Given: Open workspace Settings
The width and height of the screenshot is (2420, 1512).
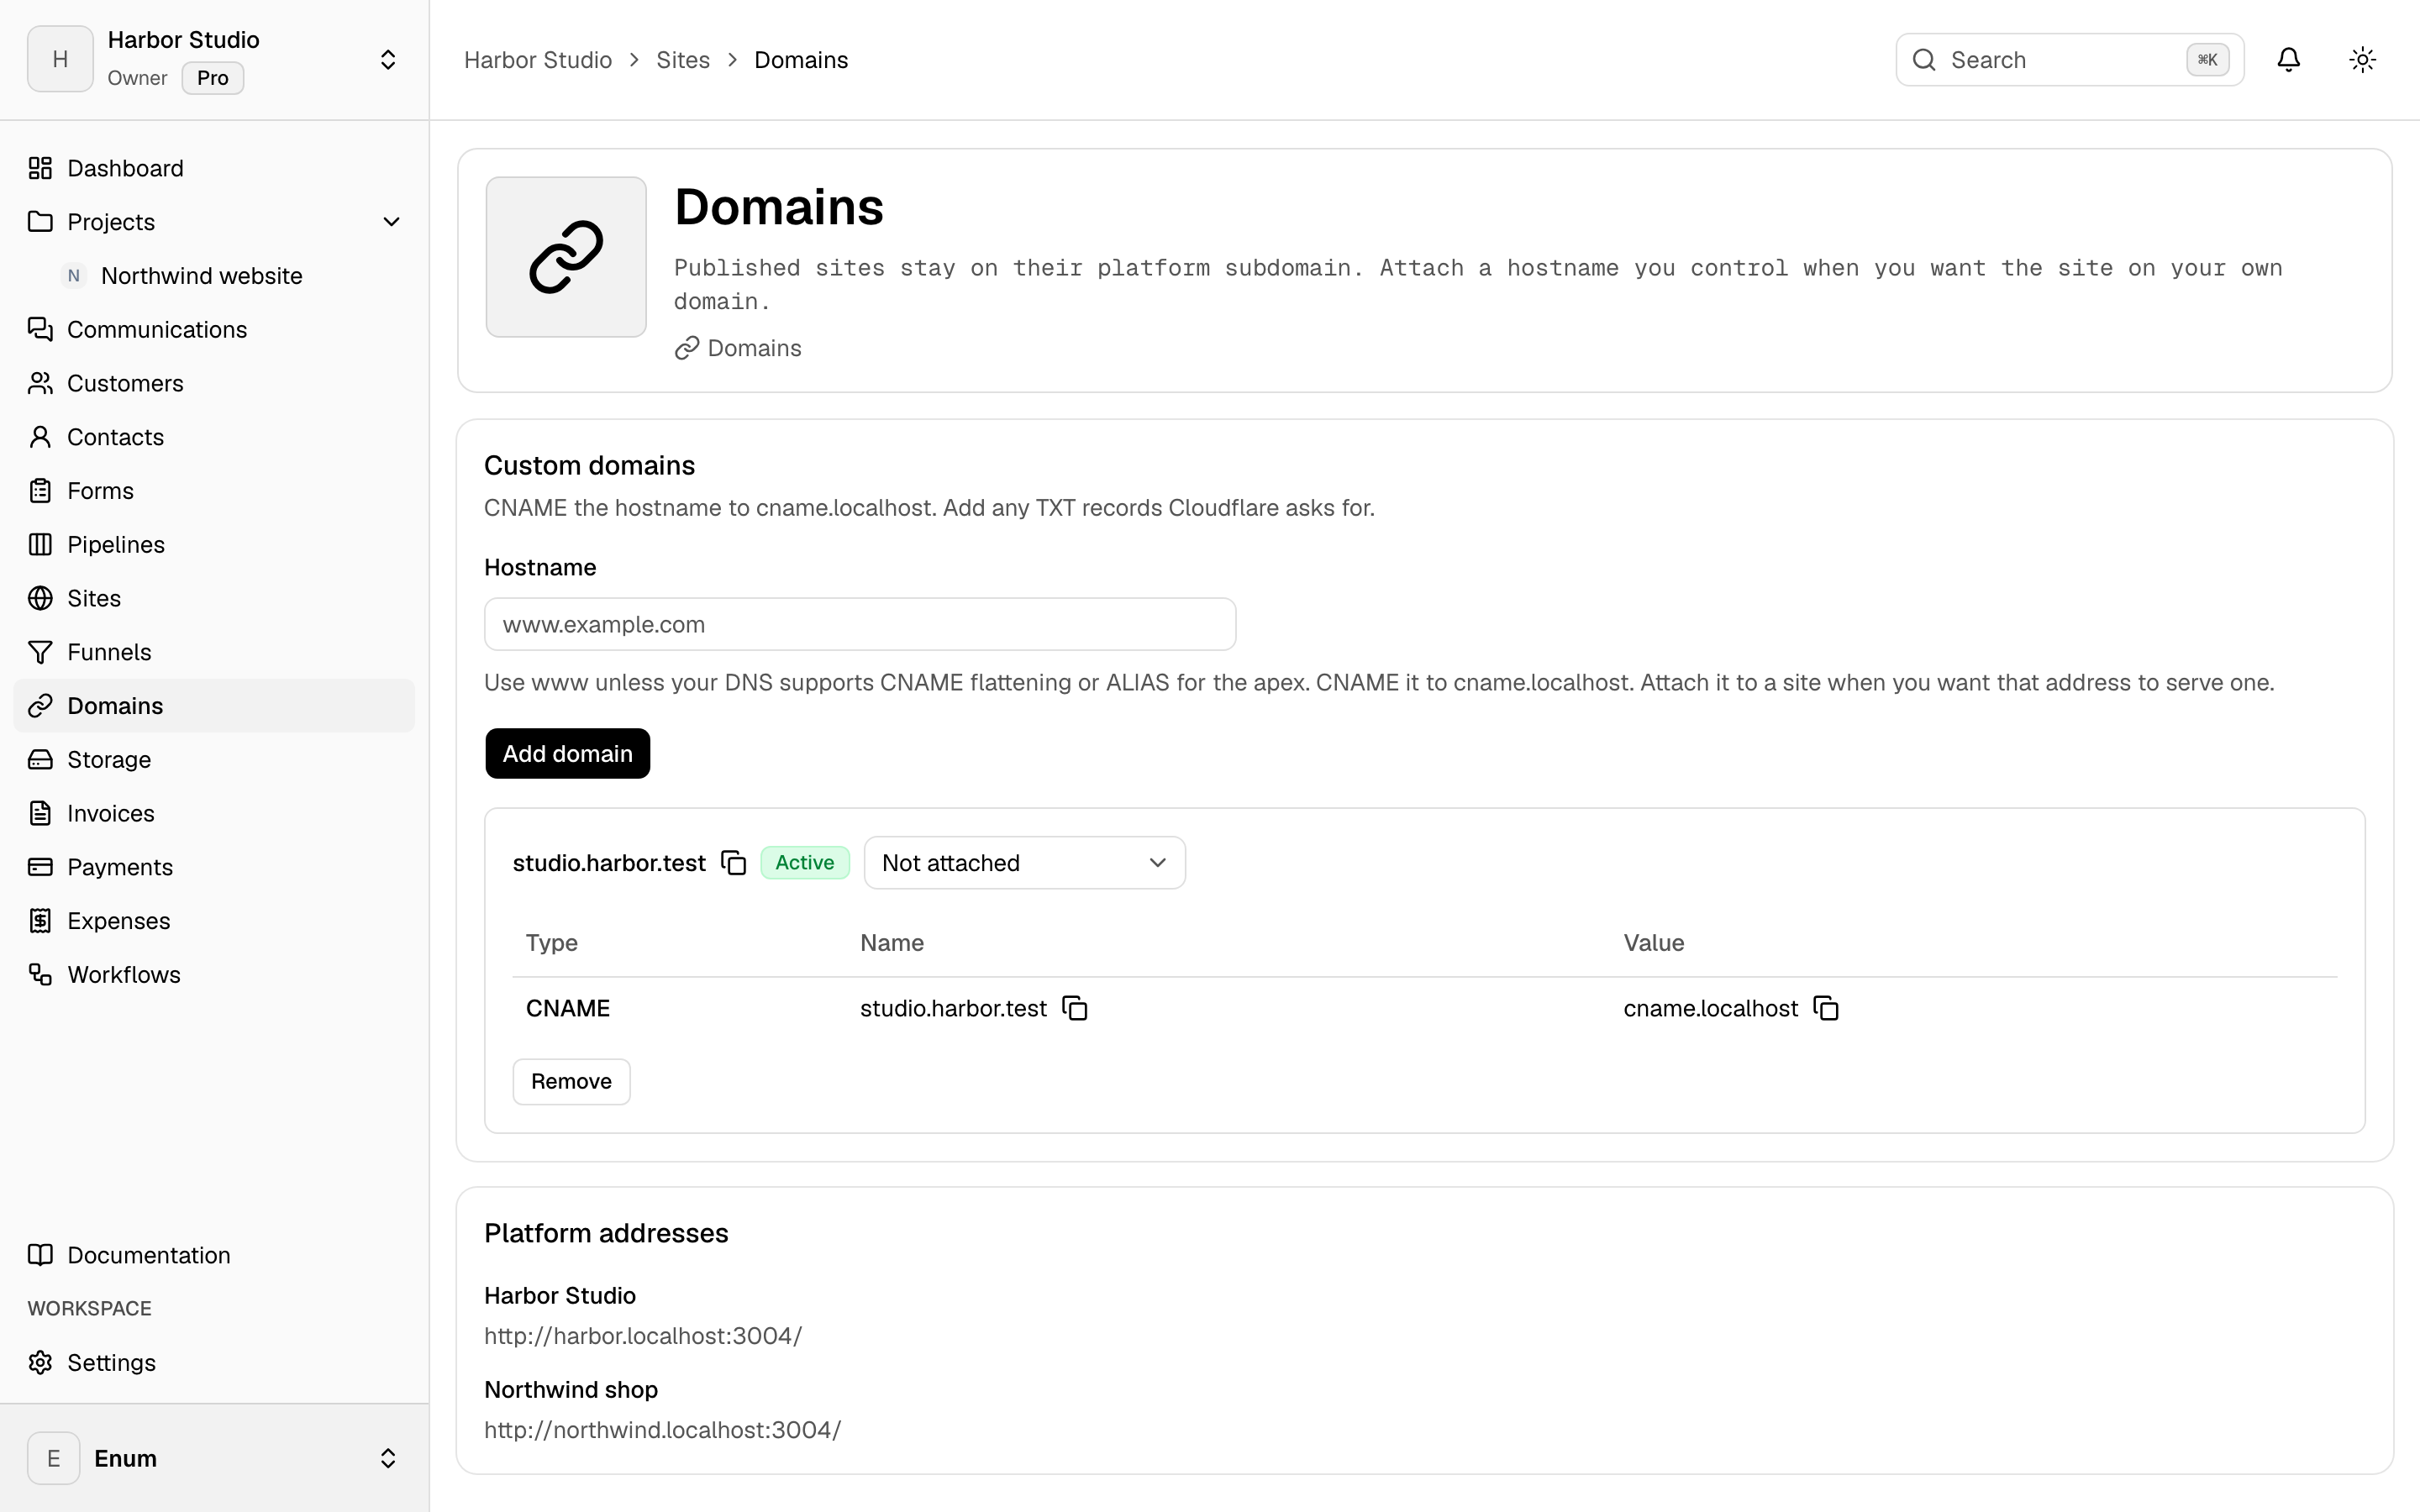Looking at the screenshot, I should tap(214, 1363).
